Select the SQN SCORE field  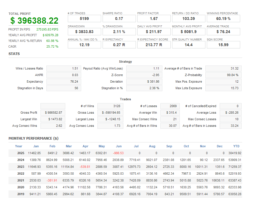tap(223, 44)
